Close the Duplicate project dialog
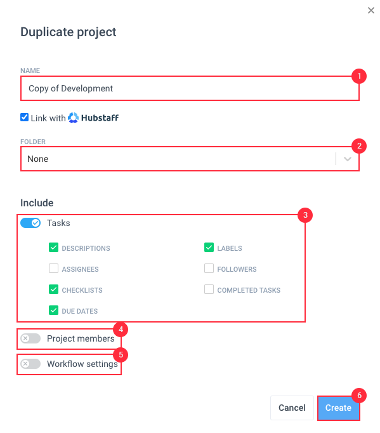This screenshot has height=433, width=380. 371,11
